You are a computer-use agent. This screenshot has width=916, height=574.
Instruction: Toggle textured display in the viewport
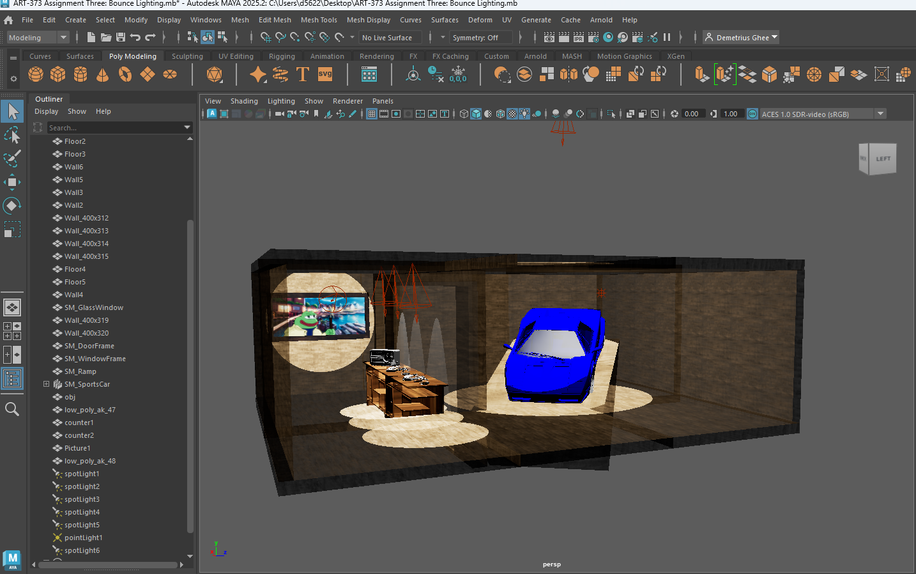click(x=511, y=113)
